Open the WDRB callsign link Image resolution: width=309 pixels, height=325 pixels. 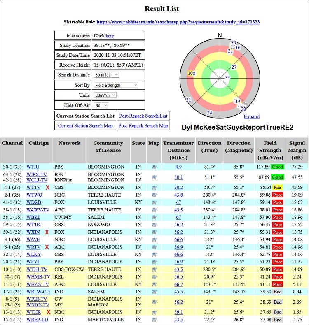(x=34, y=202)
